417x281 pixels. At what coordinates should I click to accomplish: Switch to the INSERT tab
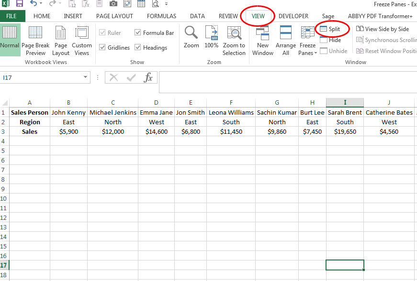73,16
